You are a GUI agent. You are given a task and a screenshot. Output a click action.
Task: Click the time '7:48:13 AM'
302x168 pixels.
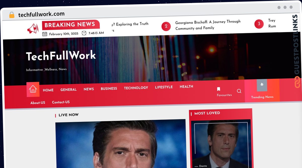[x=96, y=33]
